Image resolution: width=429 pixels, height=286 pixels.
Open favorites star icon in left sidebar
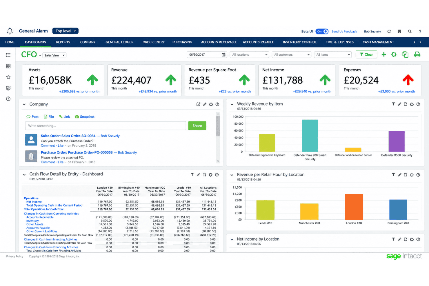8,77
